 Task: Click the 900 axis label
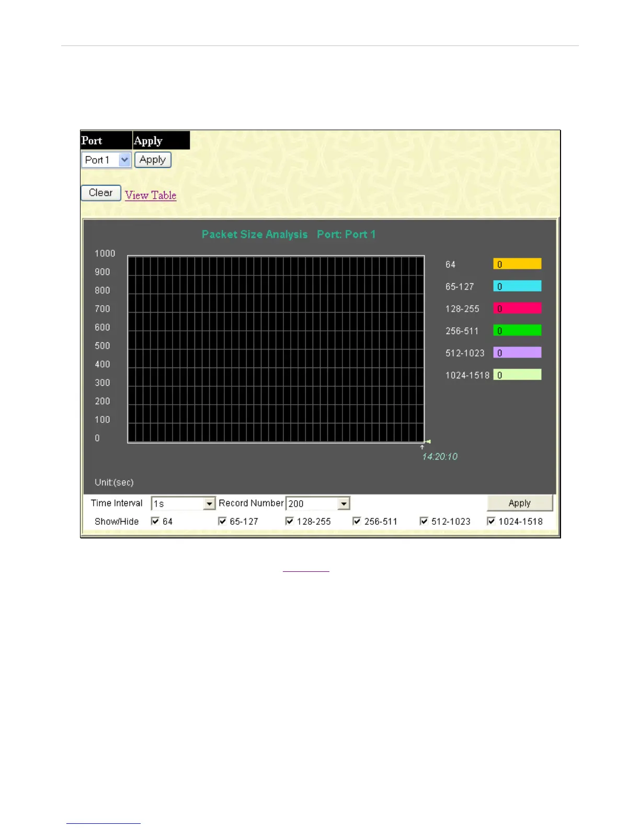pos(102,272)
